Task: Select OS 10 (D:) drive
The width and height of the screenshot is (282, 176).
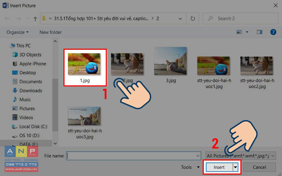Action: (x=26, y=135)
